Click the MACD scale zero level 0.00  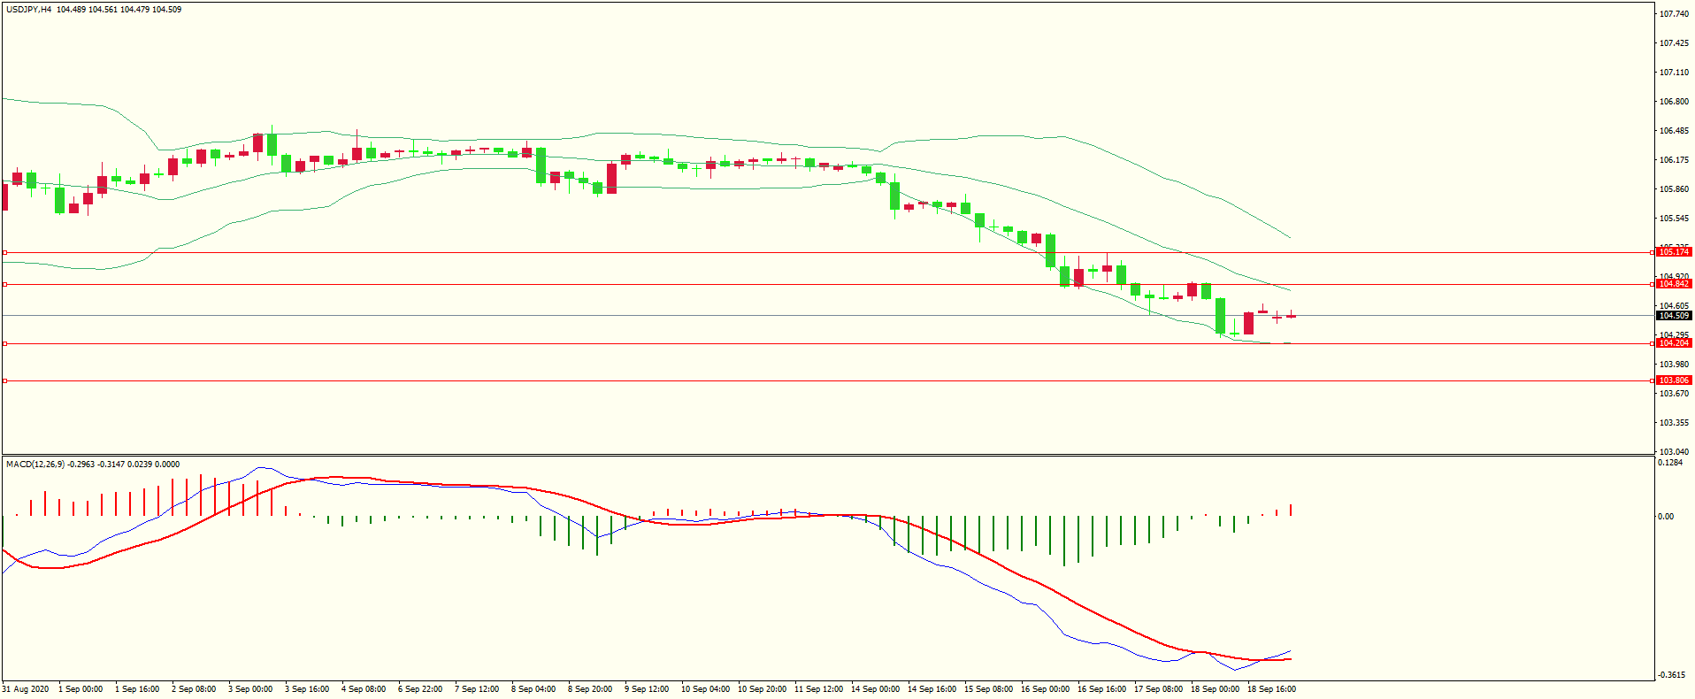pyautogui.click(x=1666, y=517)
